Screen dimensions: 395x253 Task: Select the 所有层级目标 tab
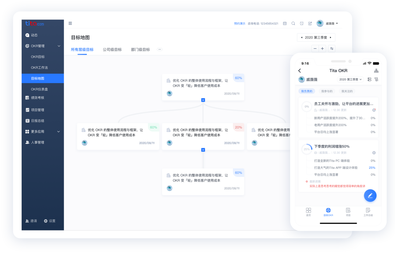pos(82,50)
